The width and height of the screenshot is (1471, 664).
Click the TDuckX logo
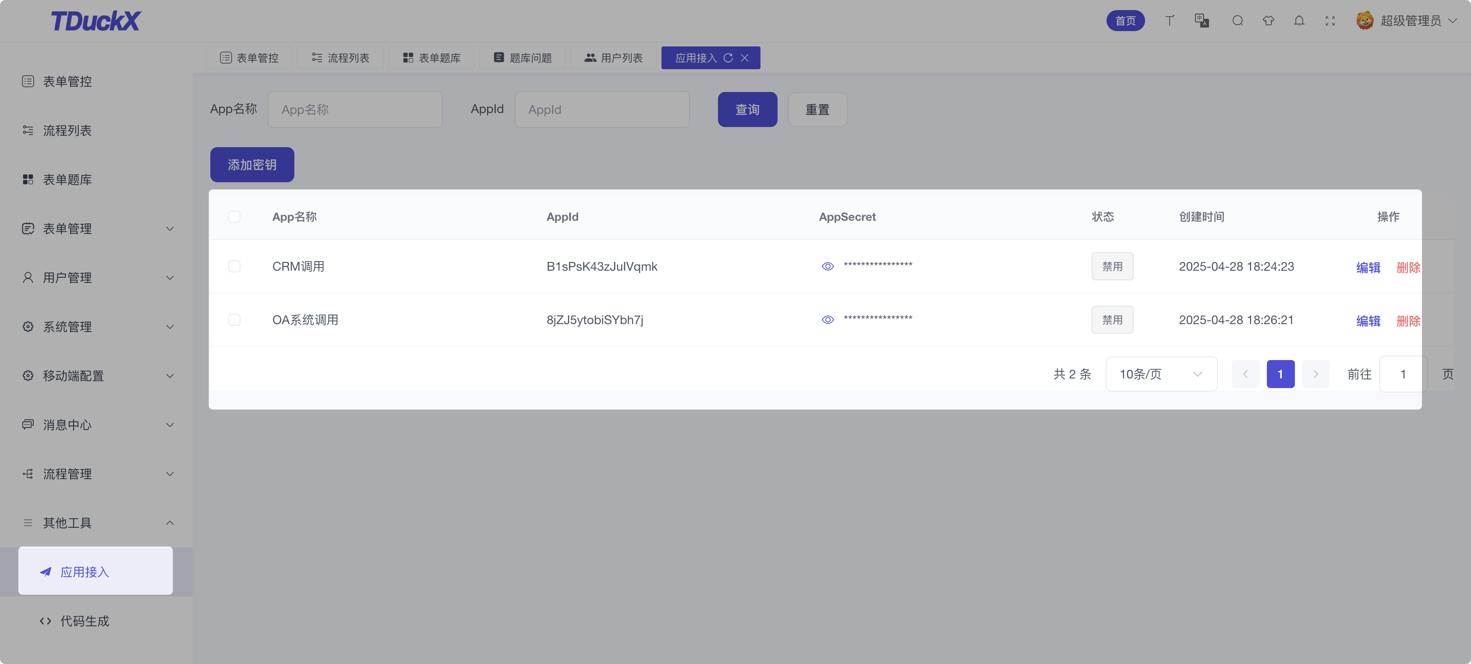click(95, 21)
